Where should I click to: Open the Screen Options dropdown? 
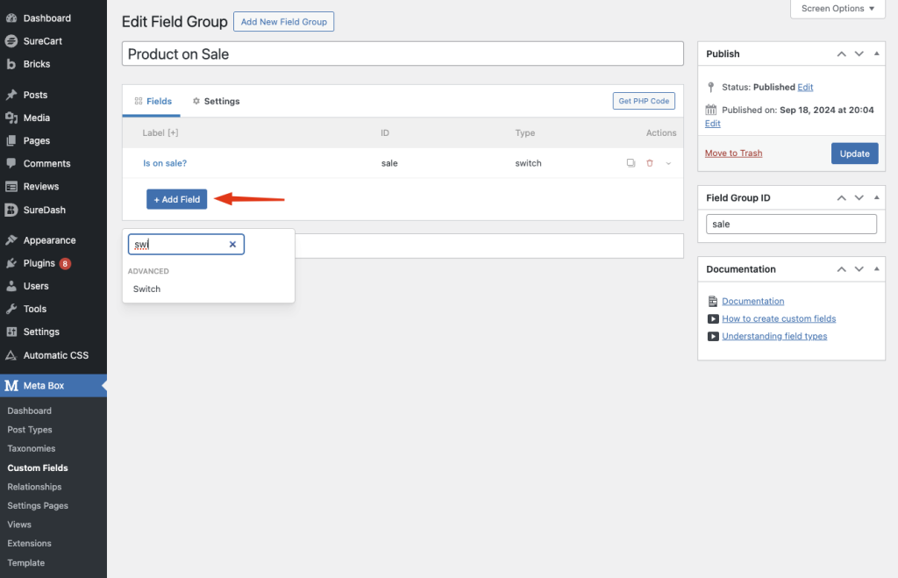(x=838, y=9)
